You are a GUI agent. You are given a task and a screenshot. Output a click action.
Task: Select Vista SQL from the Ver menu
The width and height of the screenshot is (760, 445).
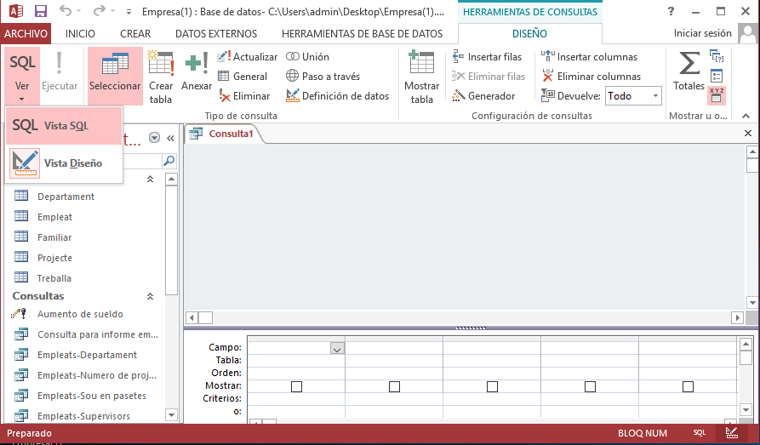tap(65, 126)
